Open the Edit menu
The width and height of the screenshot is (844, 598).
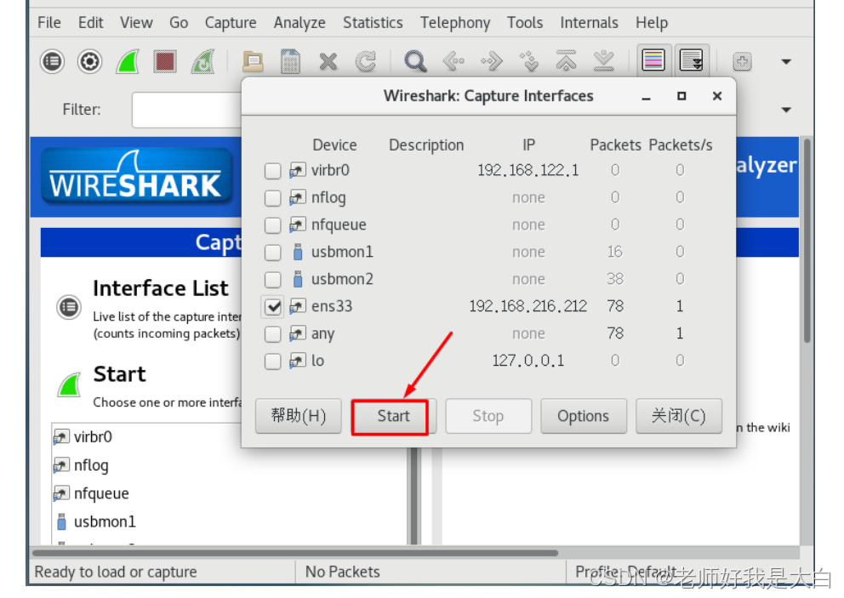[x=90, y=23]
